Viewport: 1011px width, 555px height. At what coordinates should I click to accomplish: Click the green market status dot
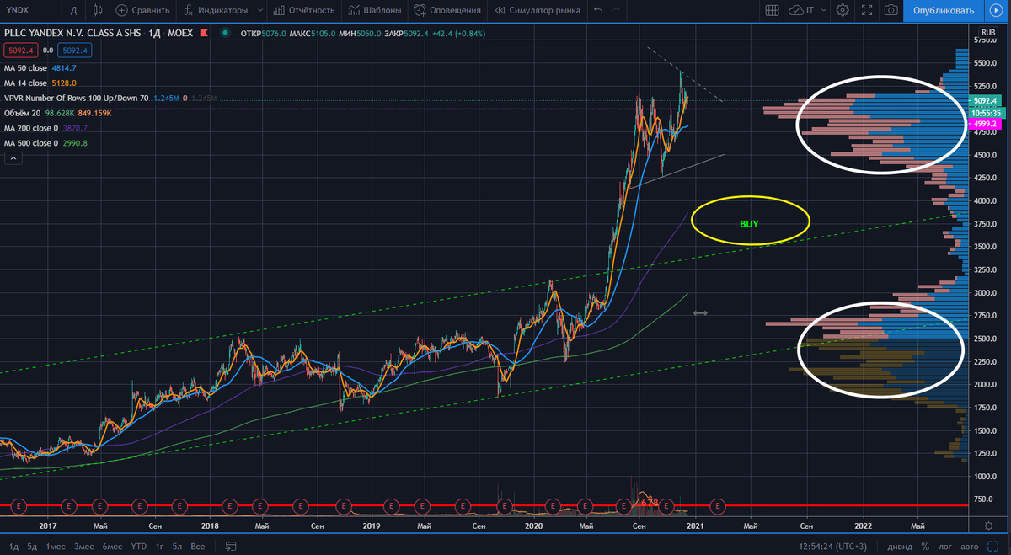(x=224, y=34)
